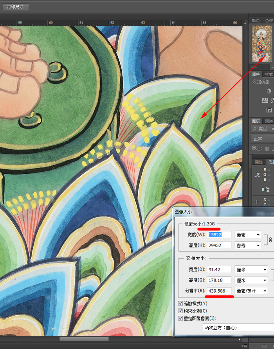Click the 高度(H) field showing 29452

pyautogui.click(x=219, y=245)
